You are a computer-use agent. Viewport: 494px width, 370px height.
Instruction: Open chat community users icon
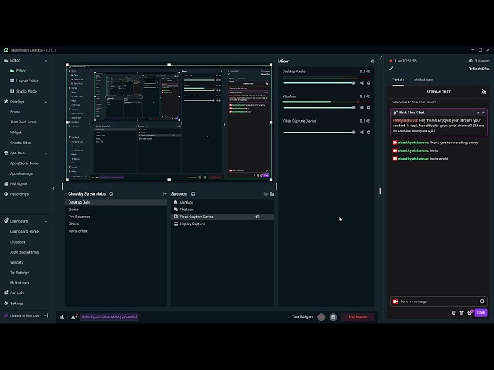coord(483,92)
